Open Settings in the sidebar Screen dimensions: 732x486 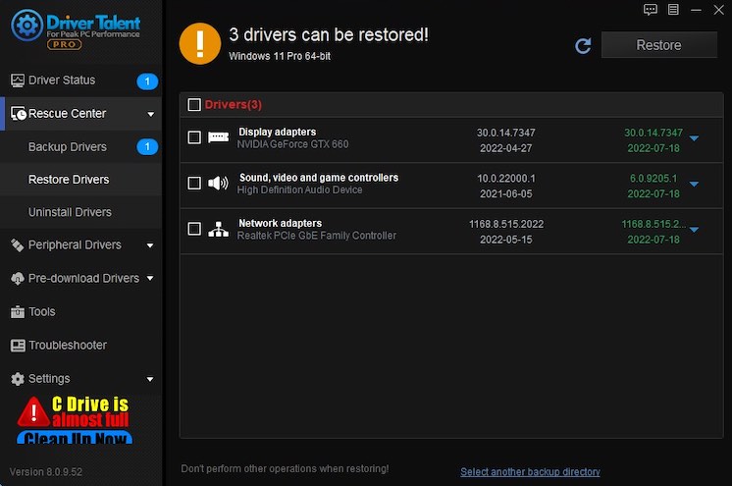coord(81,379)
